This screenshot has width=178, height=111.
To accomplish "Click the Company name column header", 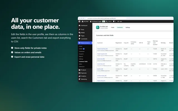I will coord(133,43).
